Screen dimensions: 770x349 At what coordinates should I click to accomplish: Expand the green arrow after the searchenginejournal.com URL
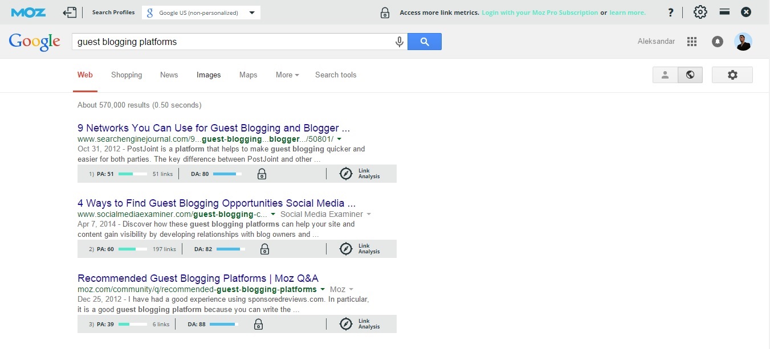tap(339, 139)
